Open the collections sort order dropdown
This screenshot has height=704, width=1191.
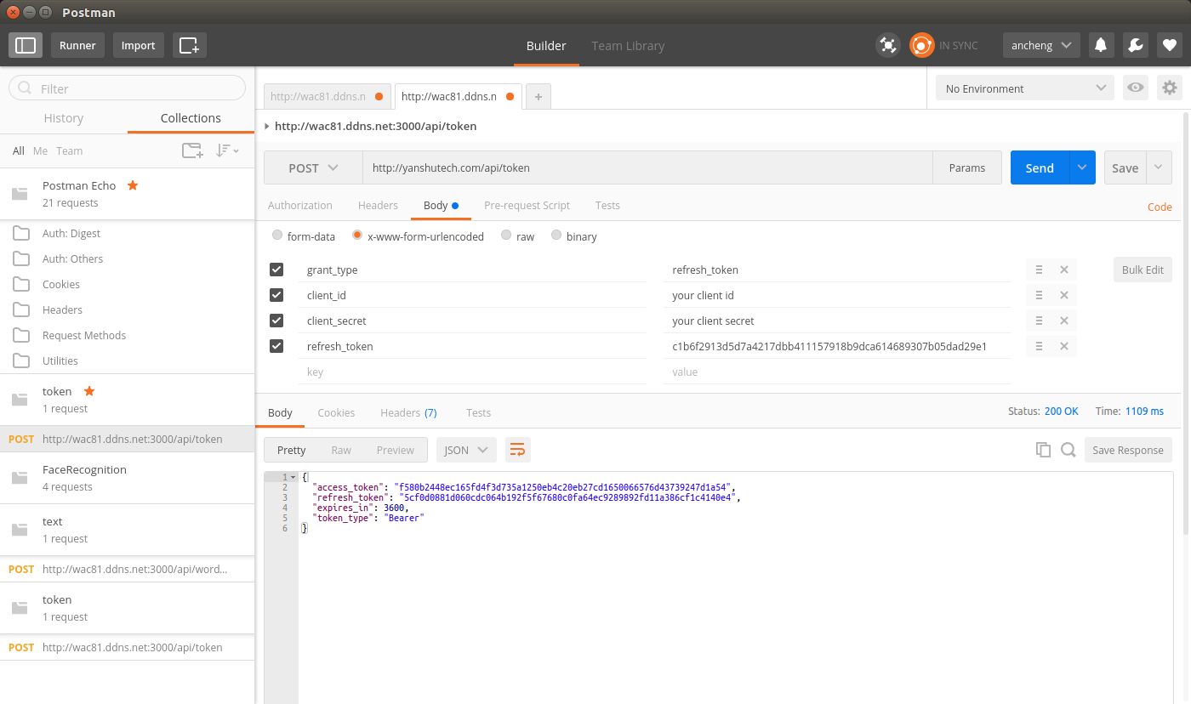click(x=227, y=150)
